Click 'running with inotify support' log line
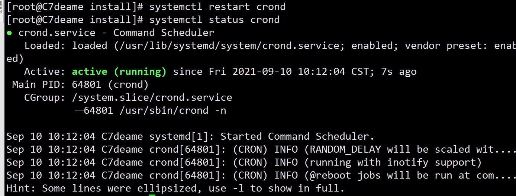The image size is (516, 196). point(244,162)
